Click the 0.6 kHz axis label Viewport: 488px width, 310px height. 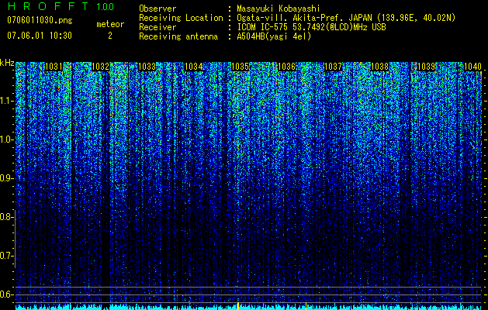click(5, 294)
